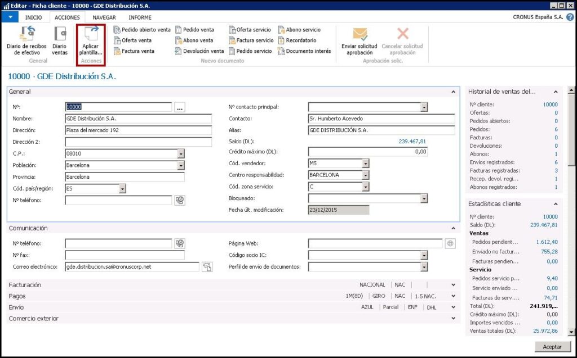Click Enviar solicitud aprobación icon
Screen dimensions: 577x358
click(x=359, y=35)
